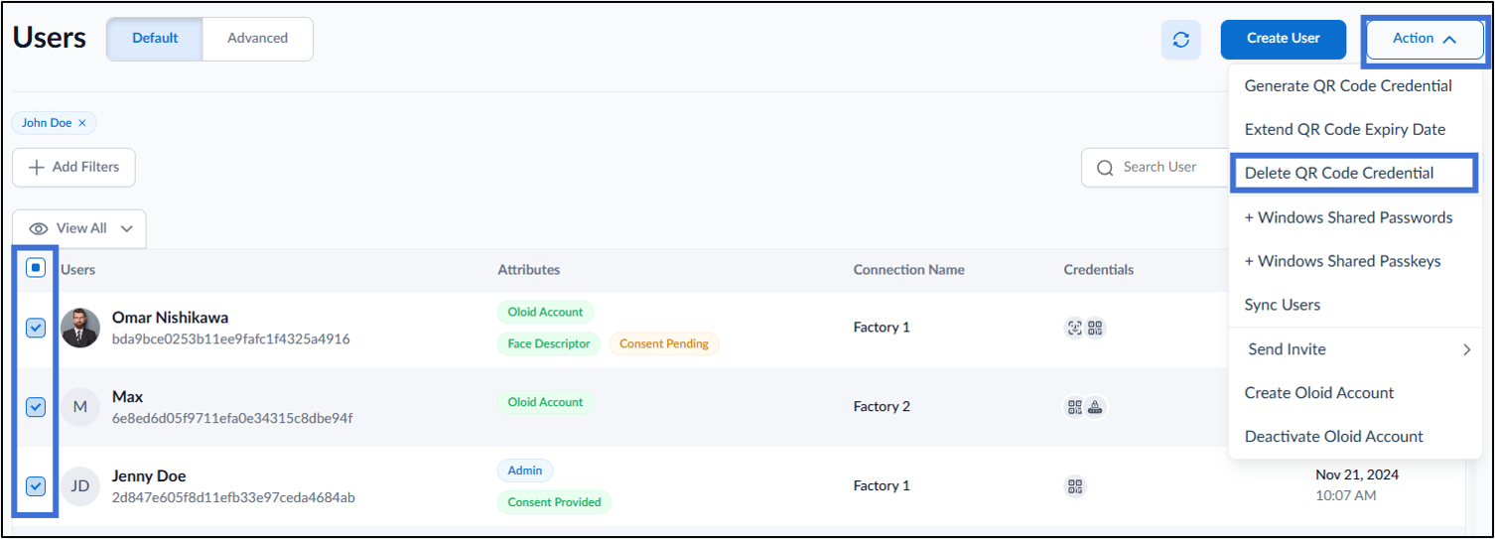Viewport: 1495px width, 539px height.
Task: Open the Omar Nishikawa user name
Action: [170, 318]
